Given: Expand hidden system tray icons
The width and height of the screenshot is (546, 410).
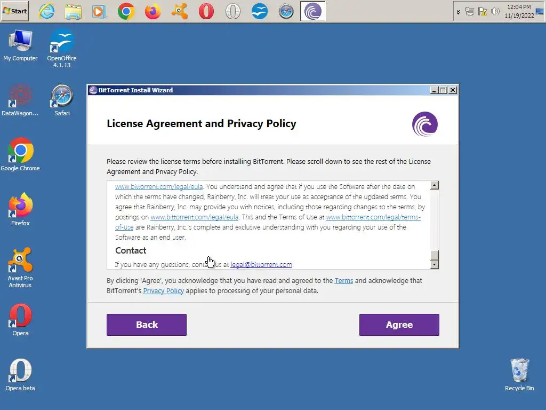Looking at the screenshot, I should click(458, 12).
